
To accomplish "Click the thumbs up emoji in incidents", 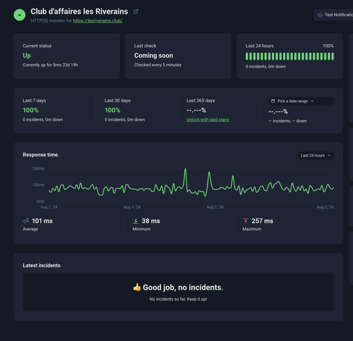I will point(137,287).
